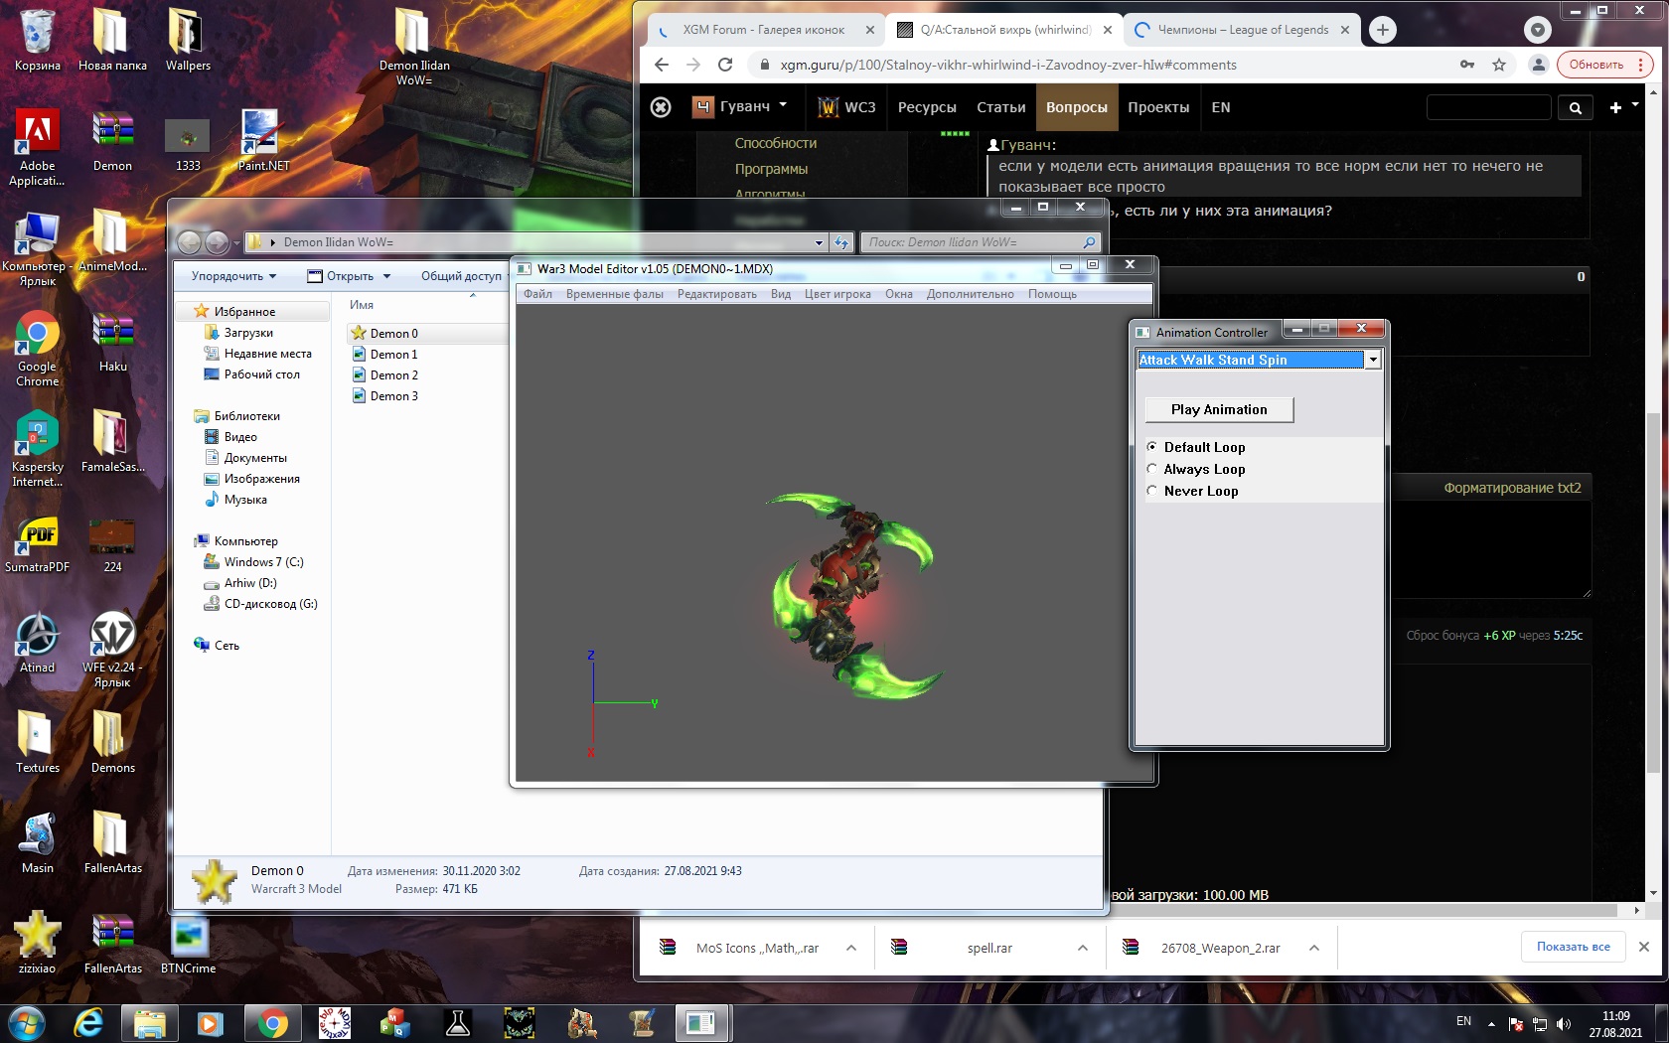Click the Play Animation button
1669x1043 pixels.
tap(1219, 409)
